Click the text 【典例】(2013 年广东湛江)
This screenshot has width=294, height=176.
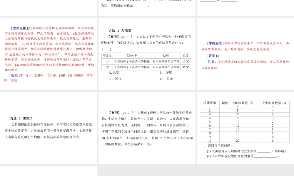128,37
